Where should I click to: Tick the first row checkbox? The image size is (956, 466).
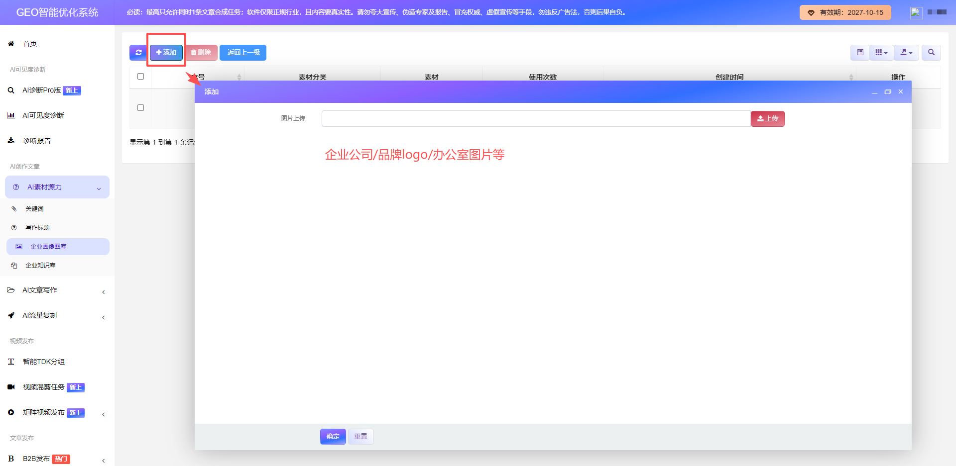pos(140,108)
